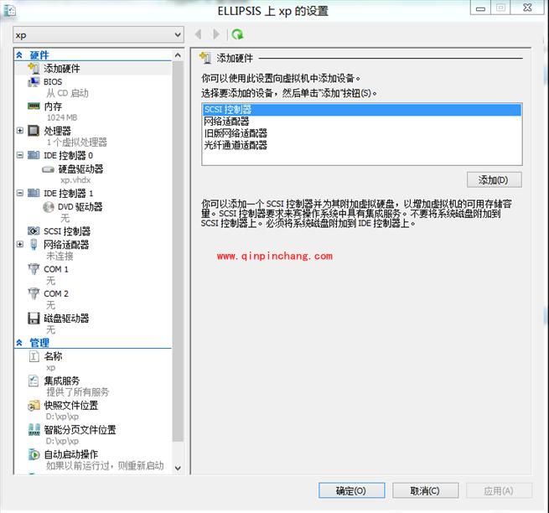Screen dimensions: 549x513
Task: Open the xp virtual machine dropdown
Action: pos(98,35)
